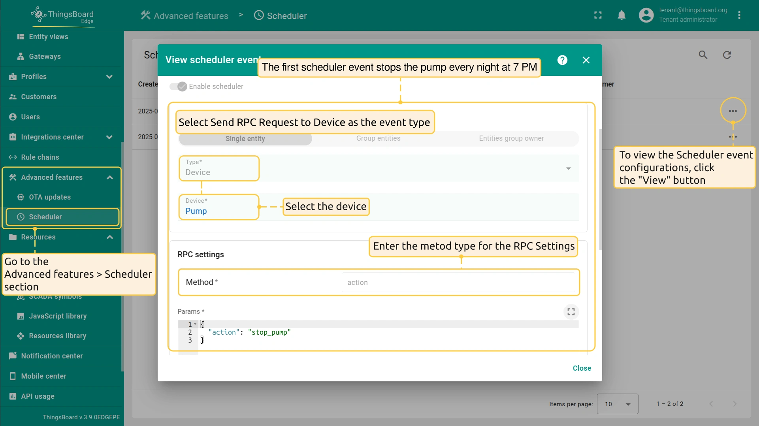Click the first row's more actions button
759x426 pixels.
733,111
